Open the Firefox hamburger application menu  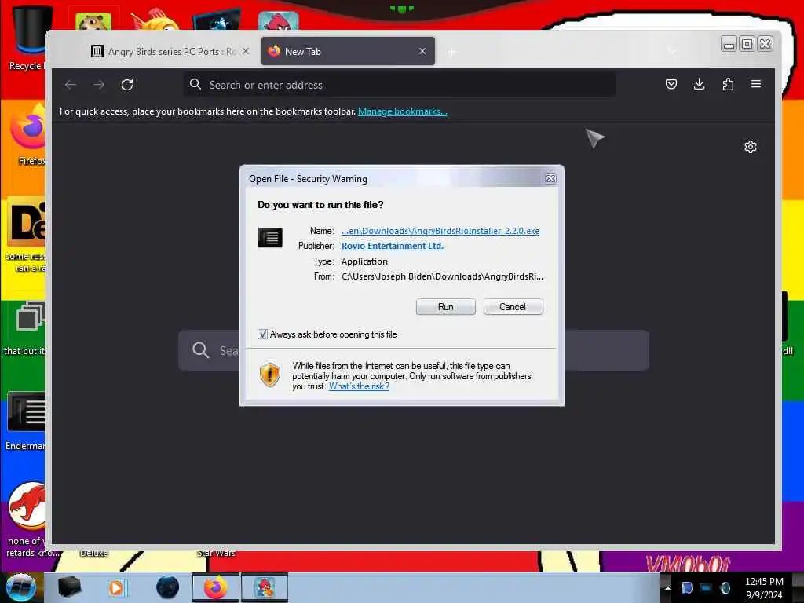pyautogui.click(x=756, y=84)
